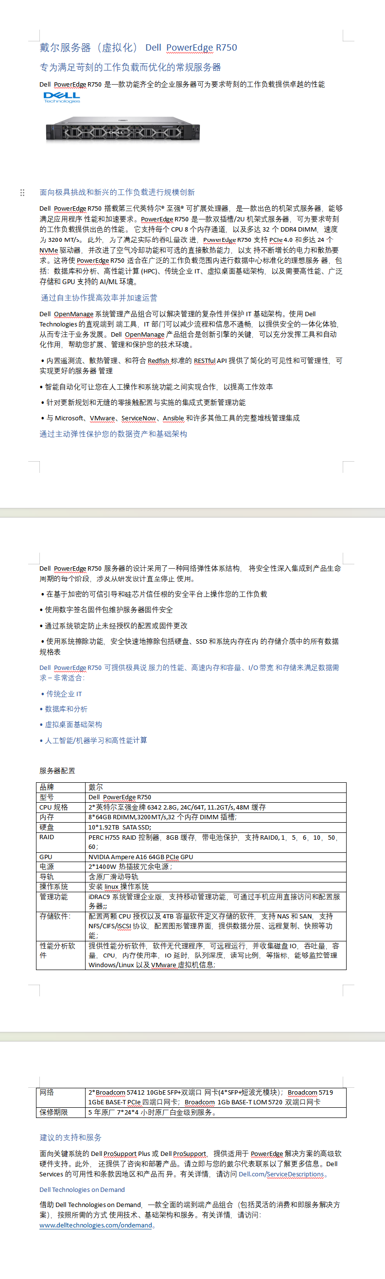Click the cell 8*64GB RDIMM,3200MT/s
The image size is (385, 1279).
215,817
